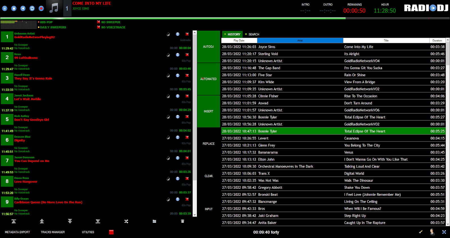The image size is (450, 238).
Task: Open info for Caribbean Queen track
Action: coord(178,199)
